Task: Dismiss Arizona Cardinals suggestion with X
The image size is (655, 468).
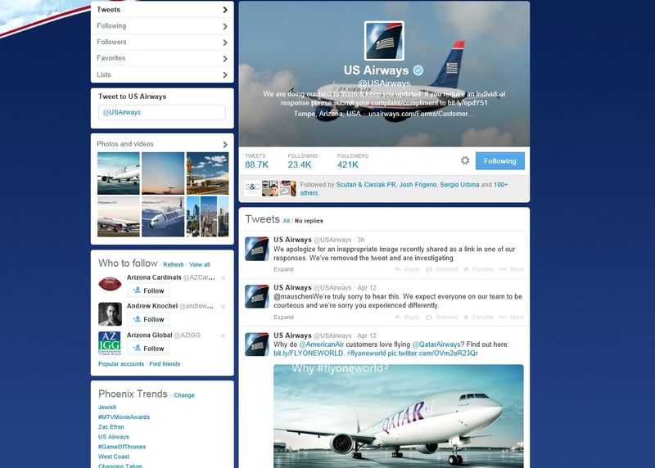Action: tap(223, 277)
